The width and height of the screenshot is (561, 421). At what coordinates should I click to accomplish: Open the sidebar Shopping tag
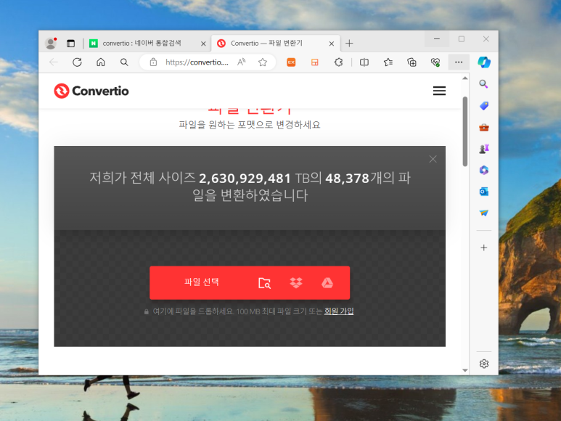pos(484,105)
